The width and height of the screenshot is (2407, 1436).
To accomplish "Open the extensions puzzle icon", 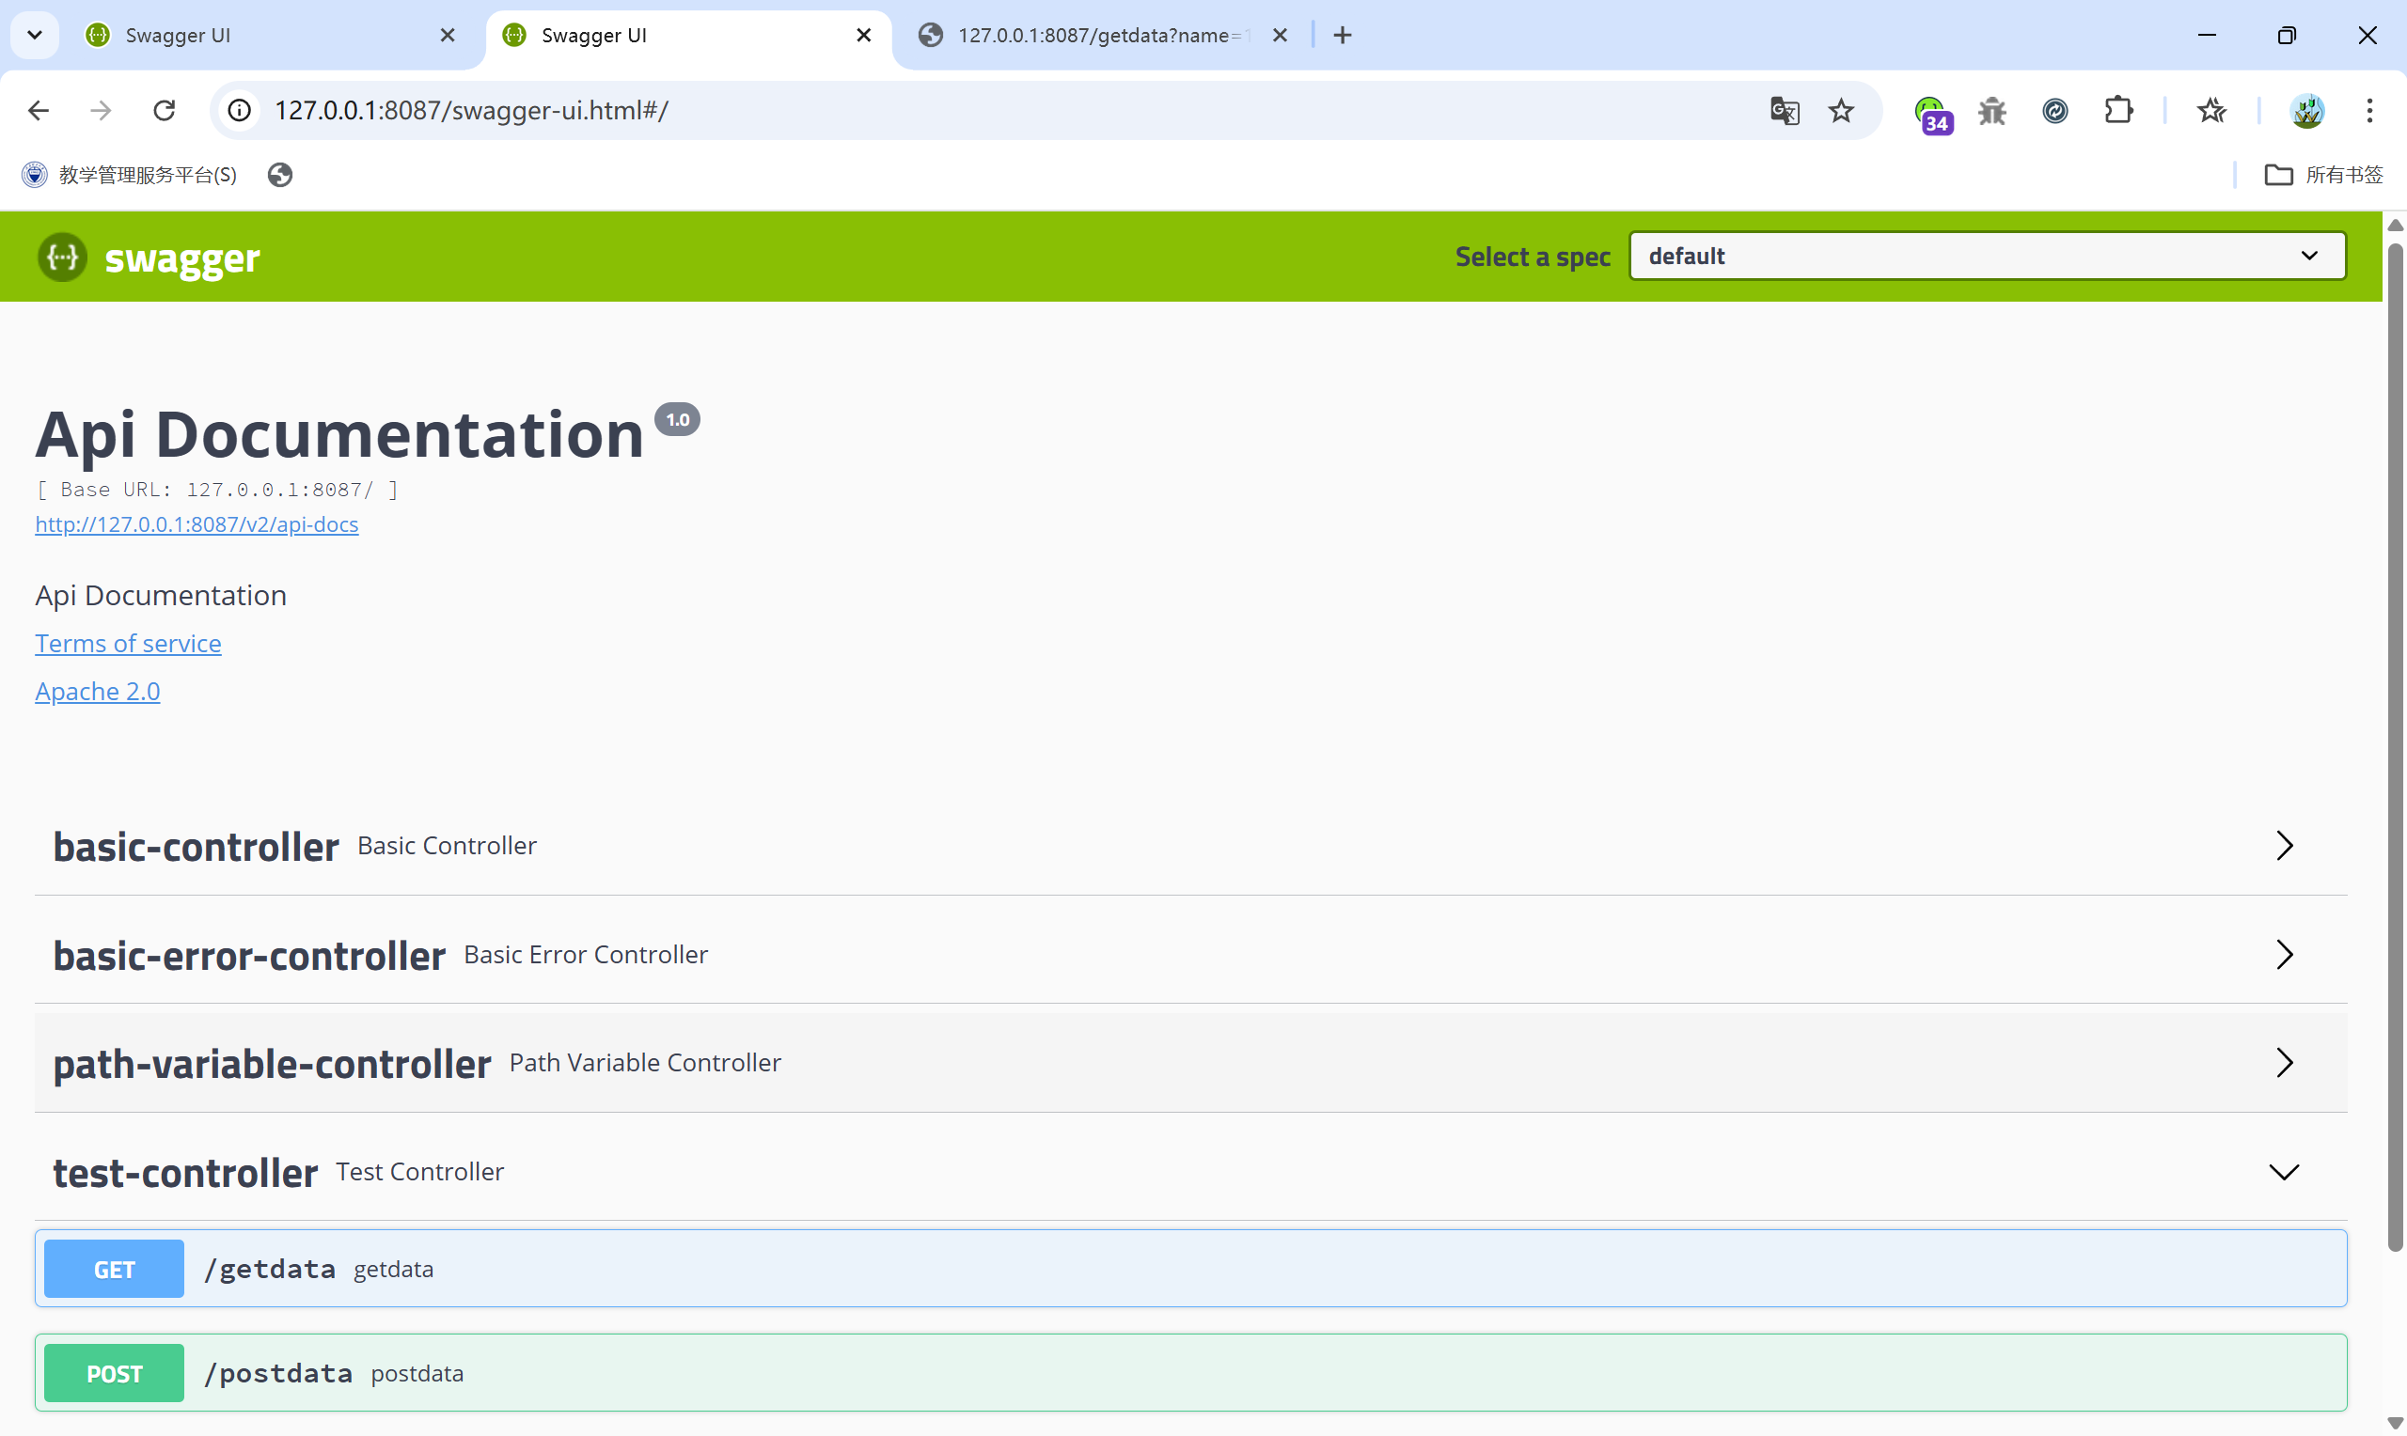I will pos(2118,111).
